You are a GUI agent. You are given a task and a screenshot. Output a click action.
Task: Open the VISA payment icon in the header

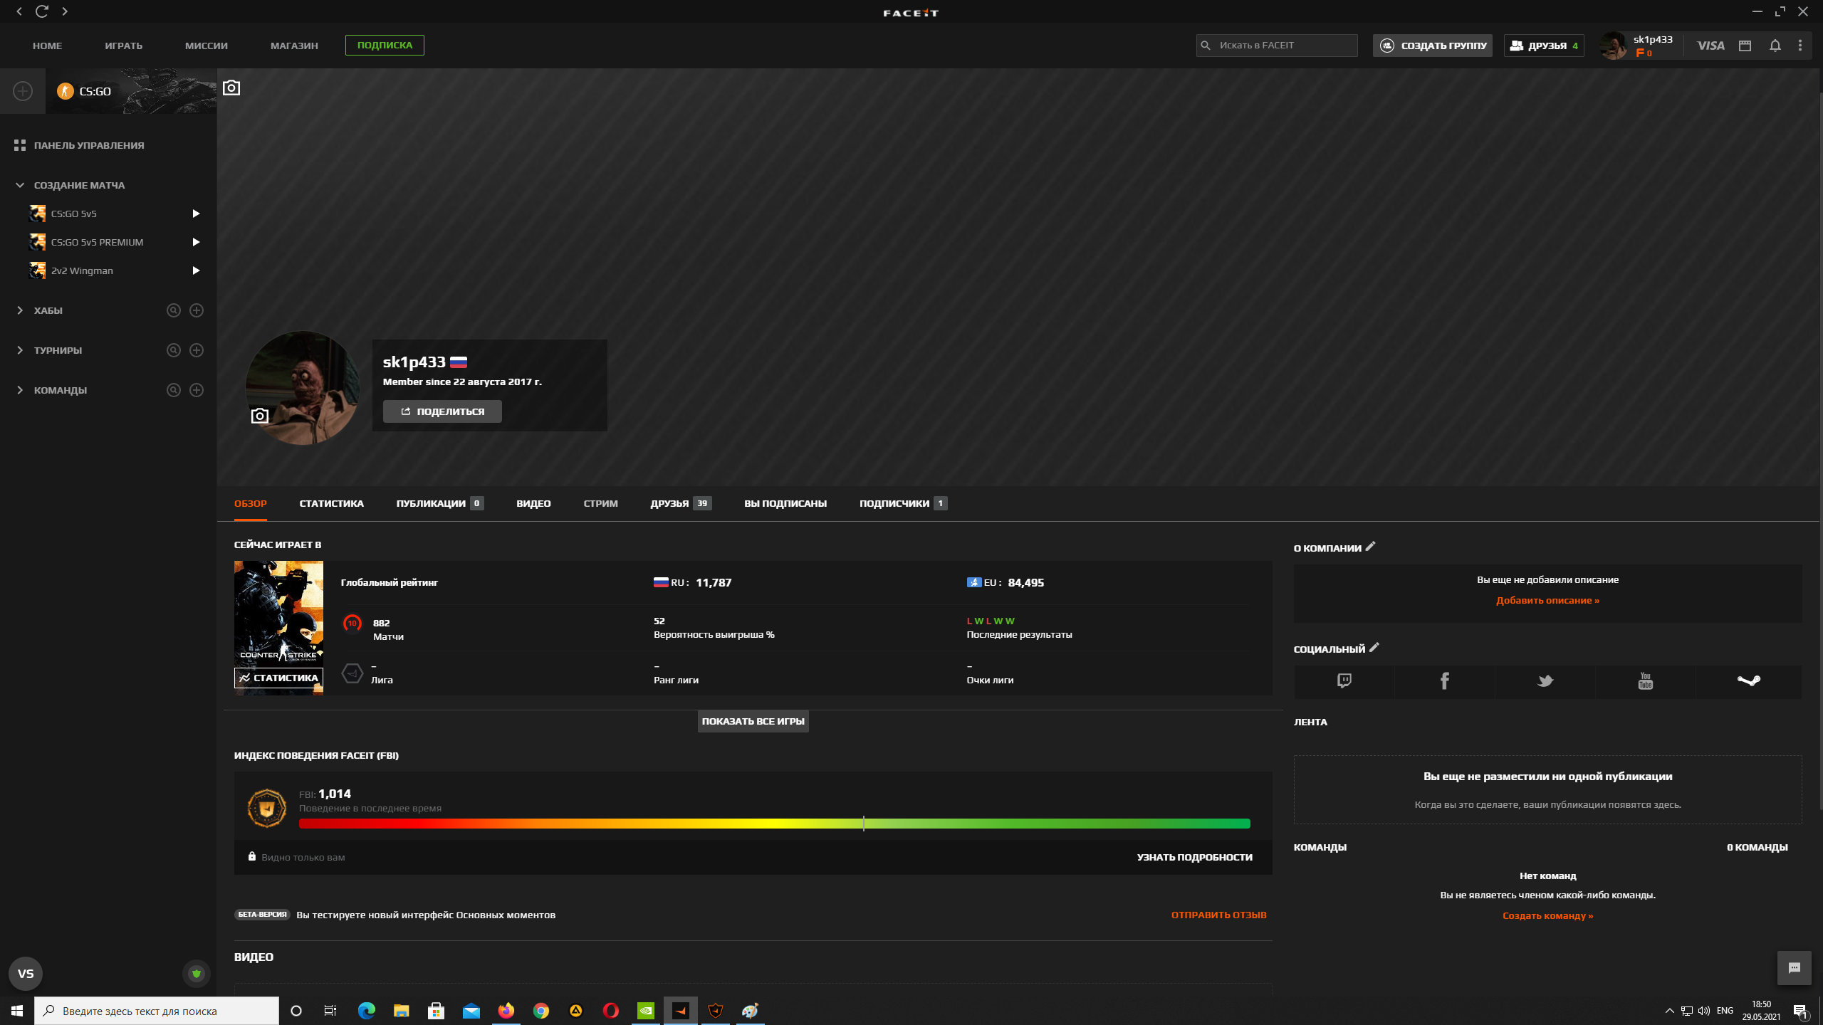coord(1710,46)
